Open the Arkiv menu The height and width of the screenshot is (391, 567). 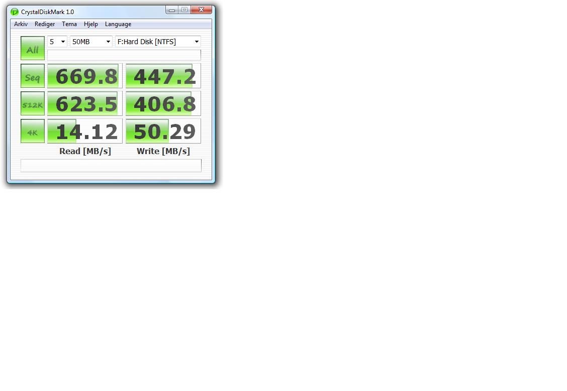tap(21, 24)
